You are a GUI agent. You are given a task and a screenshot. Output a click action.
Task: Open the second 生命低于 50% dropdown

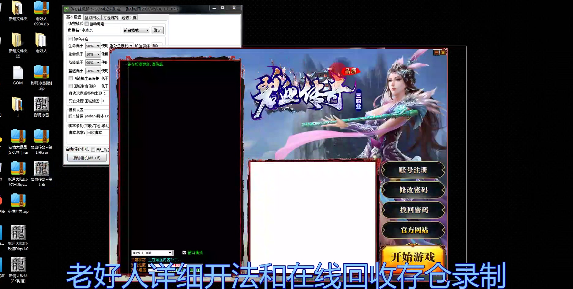(x=93, y=54)
